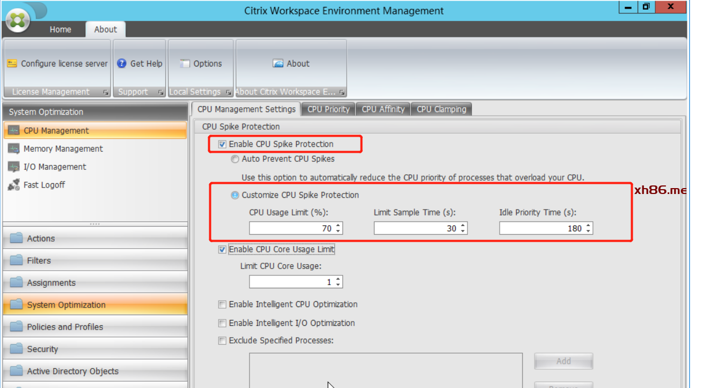Expand the Local Settings group launcher

click(228, 92)
